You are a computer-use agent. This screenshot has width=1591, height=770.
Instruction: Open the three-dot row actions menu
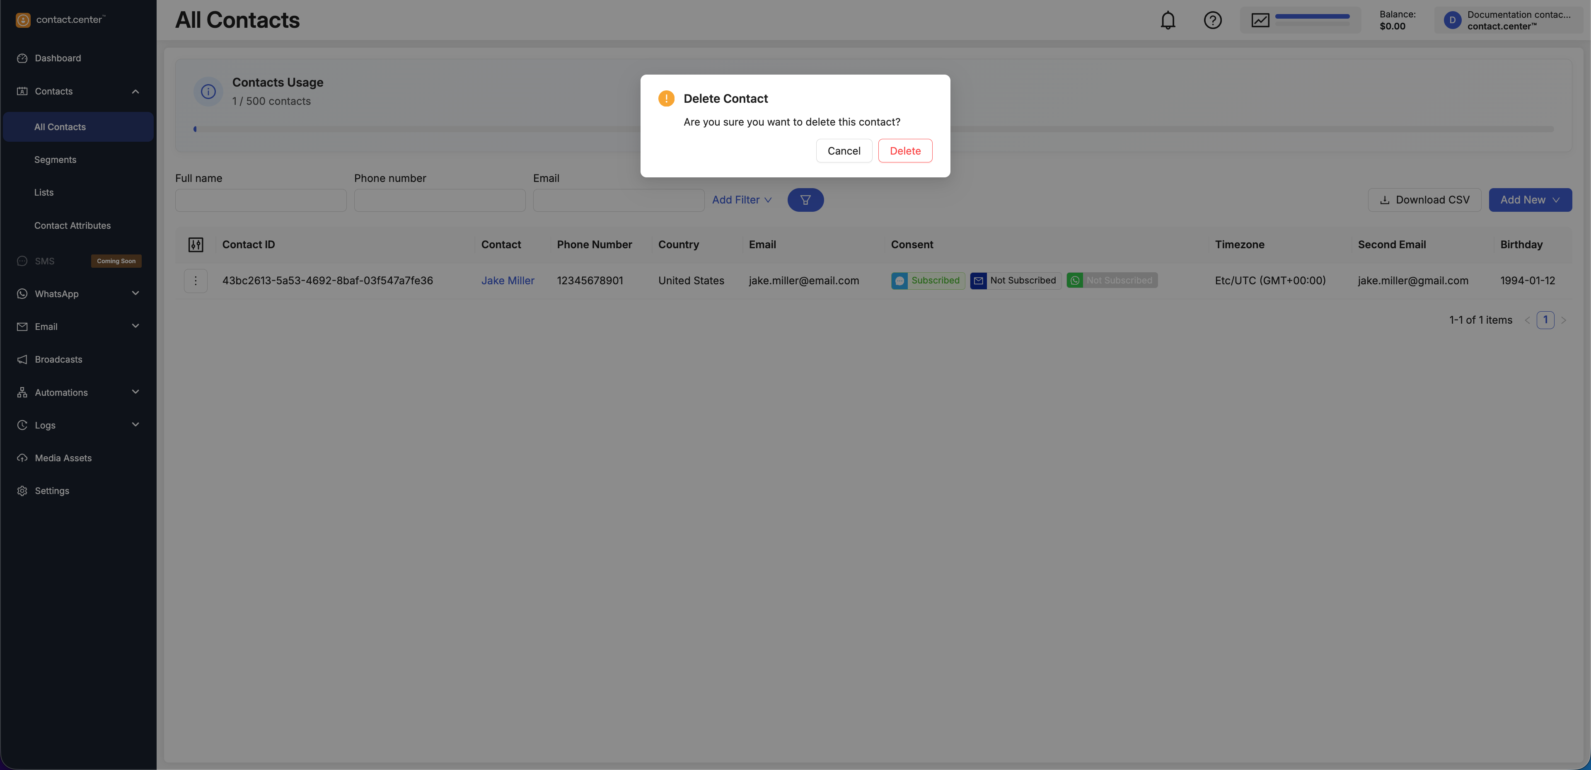coord(196,281)
